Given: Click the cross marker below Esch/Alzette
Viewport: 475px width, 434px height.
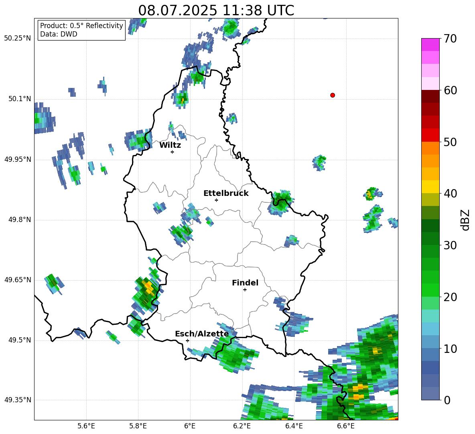Looking at the screenshot, I should [187, 340].
